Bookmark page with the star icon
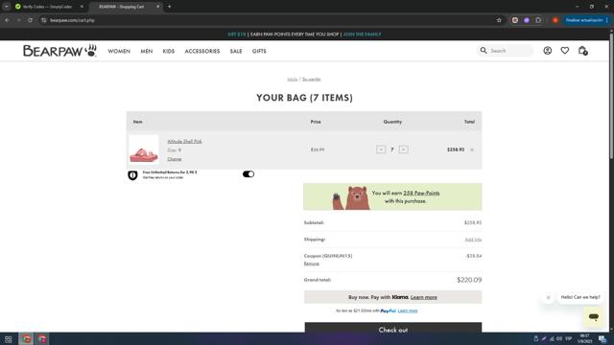614x345 pixels. 499,20
